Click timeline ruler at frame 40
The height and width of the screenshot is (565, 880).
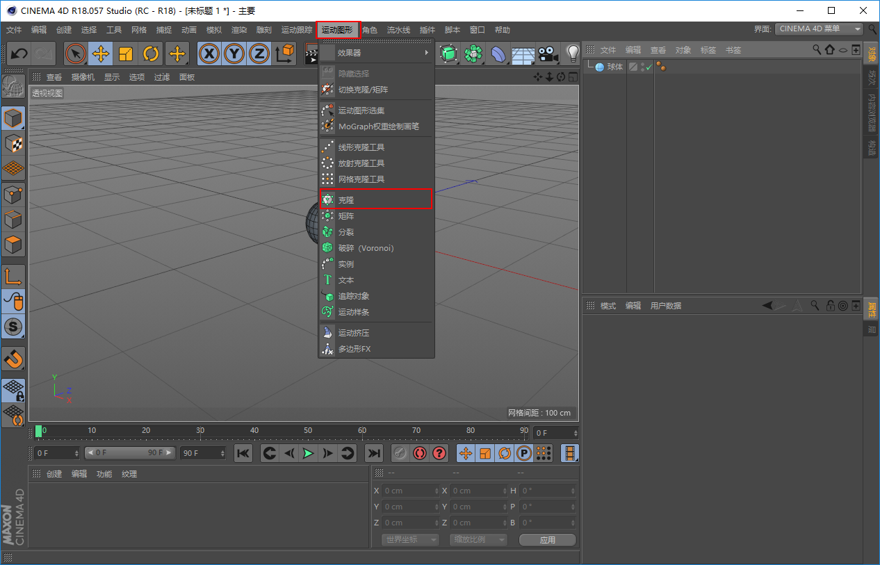coord(254,432)
